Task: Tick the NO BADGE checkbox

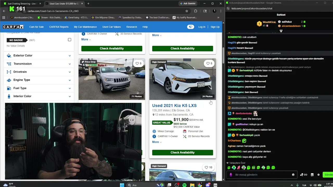Action: 69,40
